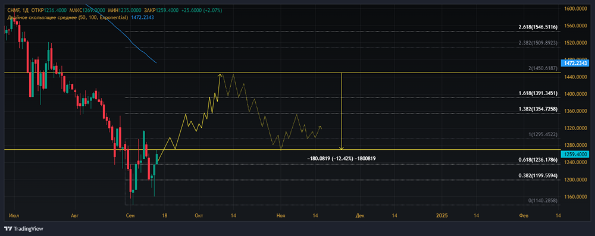Viewport: 595px width, 236px height.
Task: Click the 1560.0000 price scale value
Action: pos(575,26)
